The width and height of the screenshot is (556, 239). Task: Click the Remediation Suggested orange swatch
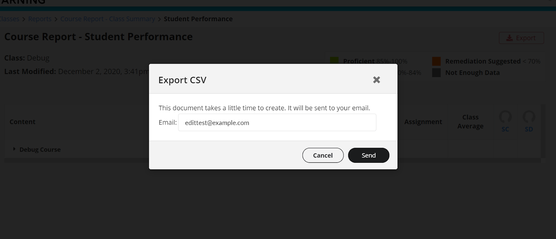click(x=436, y=61)
